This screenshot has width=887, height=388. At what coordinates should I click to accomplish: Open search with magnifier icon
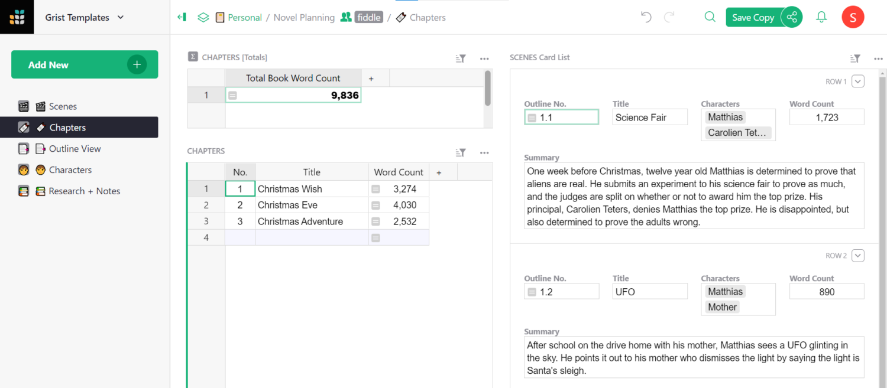pos(710,17)
